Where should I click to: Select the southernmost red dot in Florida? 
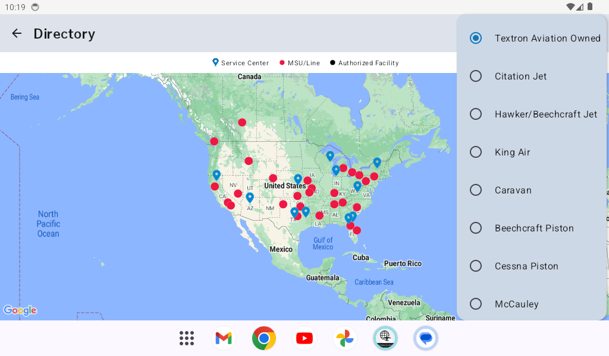click(x=357, y=230)
